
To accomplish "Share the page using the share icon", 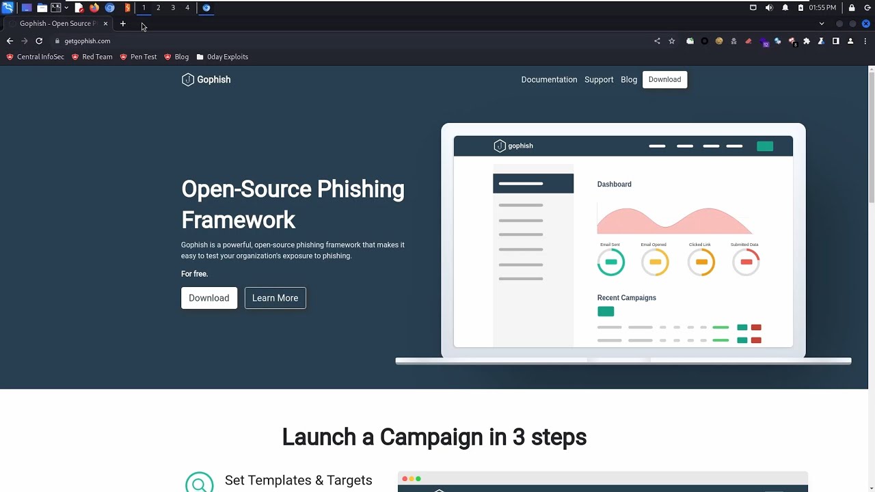I will click(656, 41).
